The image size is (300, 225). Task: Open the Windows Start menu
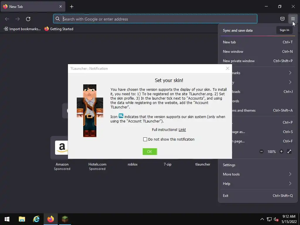click(x=7, y=219)
